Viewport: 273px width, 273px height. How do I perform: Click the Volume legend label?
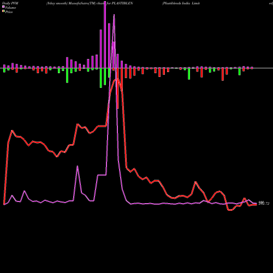click(x=10, y=8)
